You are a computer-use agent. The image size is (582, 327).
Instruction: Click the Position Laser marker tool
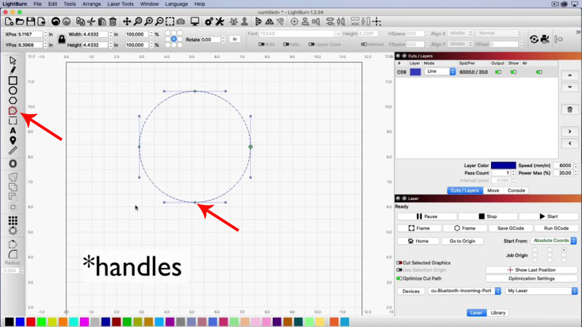(12, 140)
